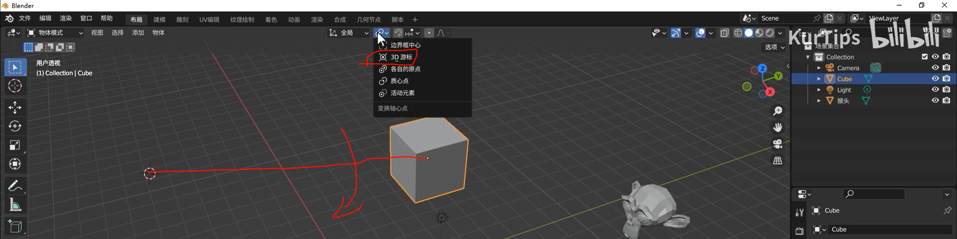Expand the Cube tree item
The height and width of the screenshot is (239, 957).
pyautogui.click(x=819, y=79)
